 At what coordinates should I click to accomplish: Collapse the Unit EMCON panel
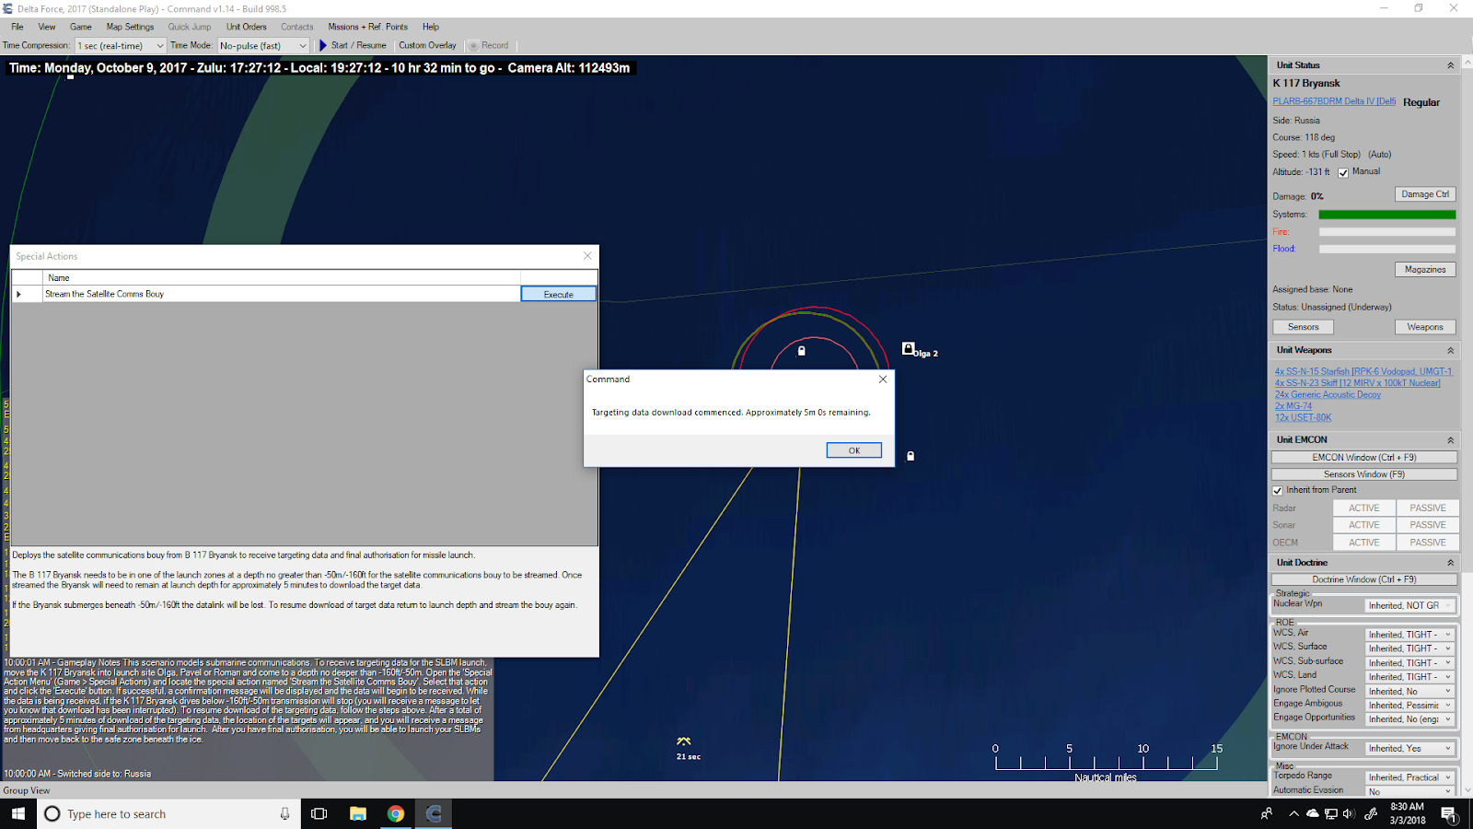click(x=1450, y=439)
